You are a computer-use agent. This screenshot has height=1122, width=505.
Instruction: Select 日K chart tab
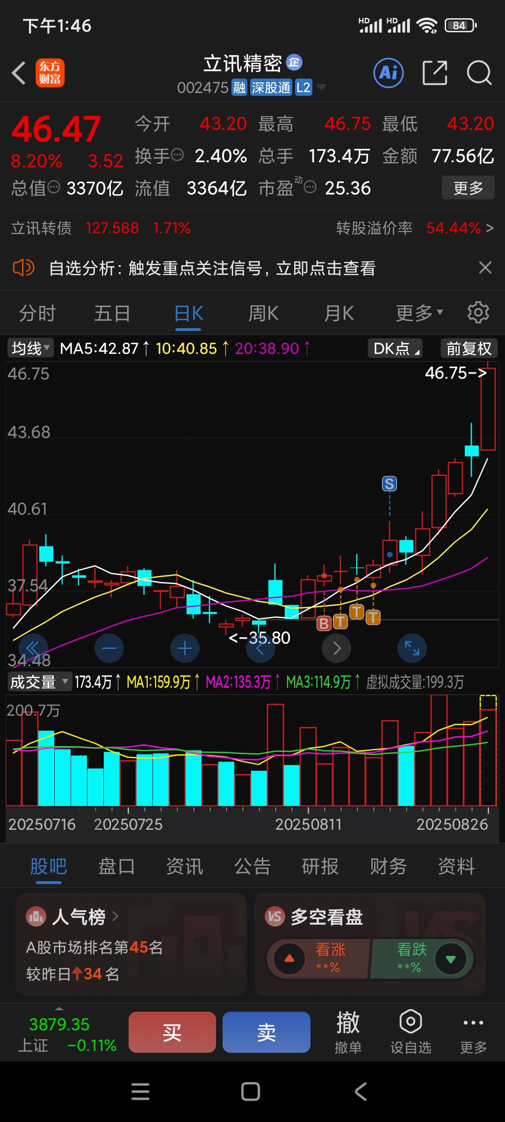pos(188,313)
